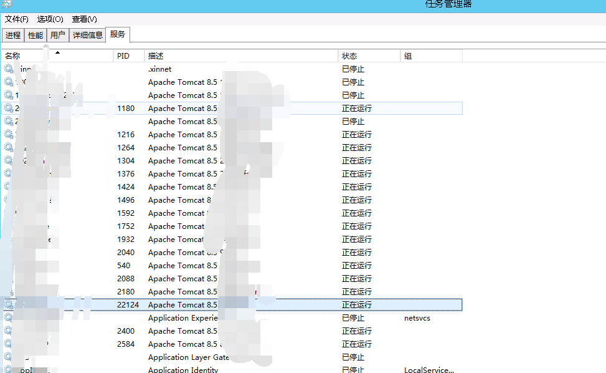Screen dimensions: 606x373
Task: Select PID 2400 cell
Action: (x=126, y=331)
